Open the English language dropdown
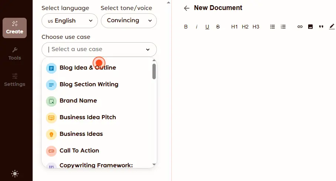The height and width of the screenshot is (181, 336). [70, 21]
